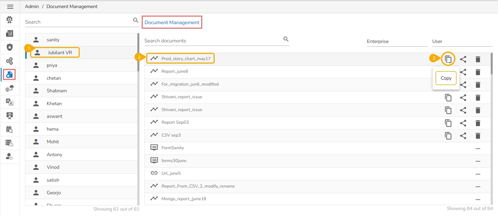Click the hamburger menu icon
Image resolution: width=498 pixels, height=216 pixels.
click(x=10, y=7)
